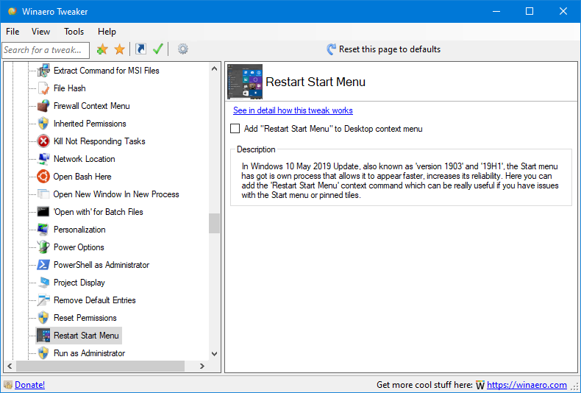581x393 pixels.
Task: Click the Restart Start Menu tree icon
Action: click(43, 336)
